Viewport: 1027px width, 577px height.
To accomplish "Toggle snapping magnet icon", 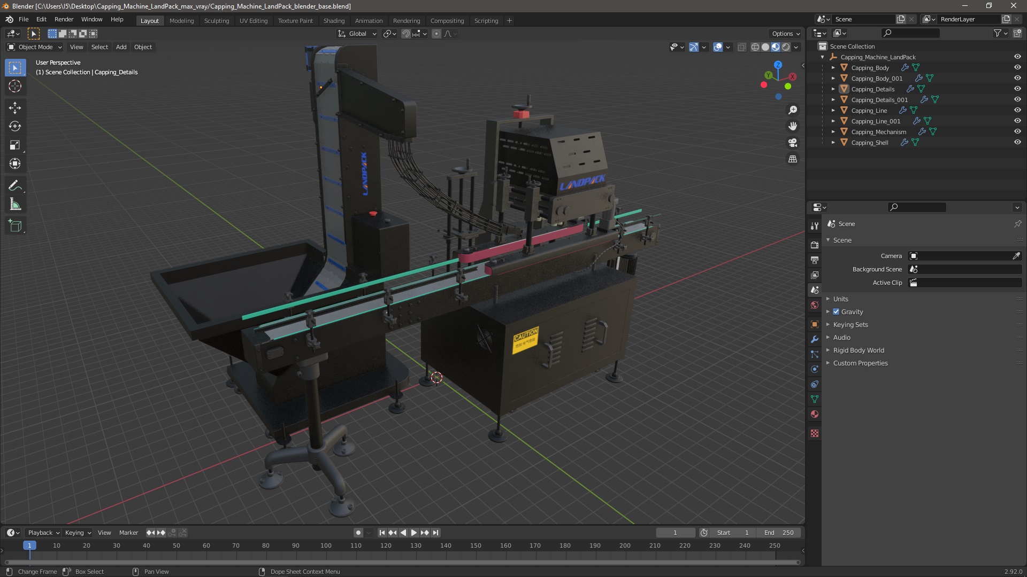I will click(x=406, y=34).
